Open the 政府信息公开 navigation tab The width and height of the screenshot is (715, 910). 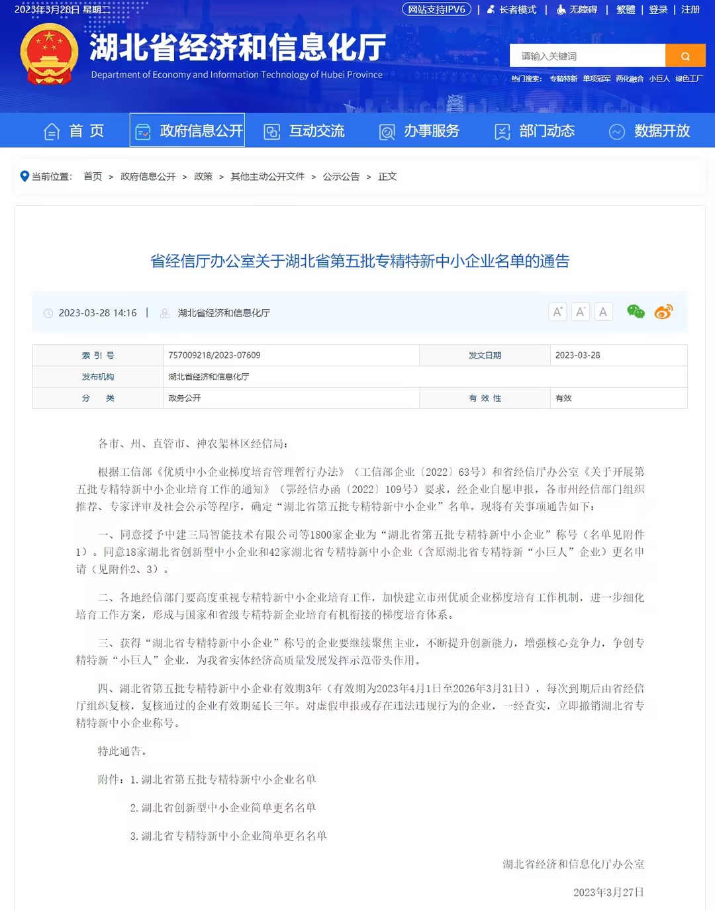click(188, 131)
